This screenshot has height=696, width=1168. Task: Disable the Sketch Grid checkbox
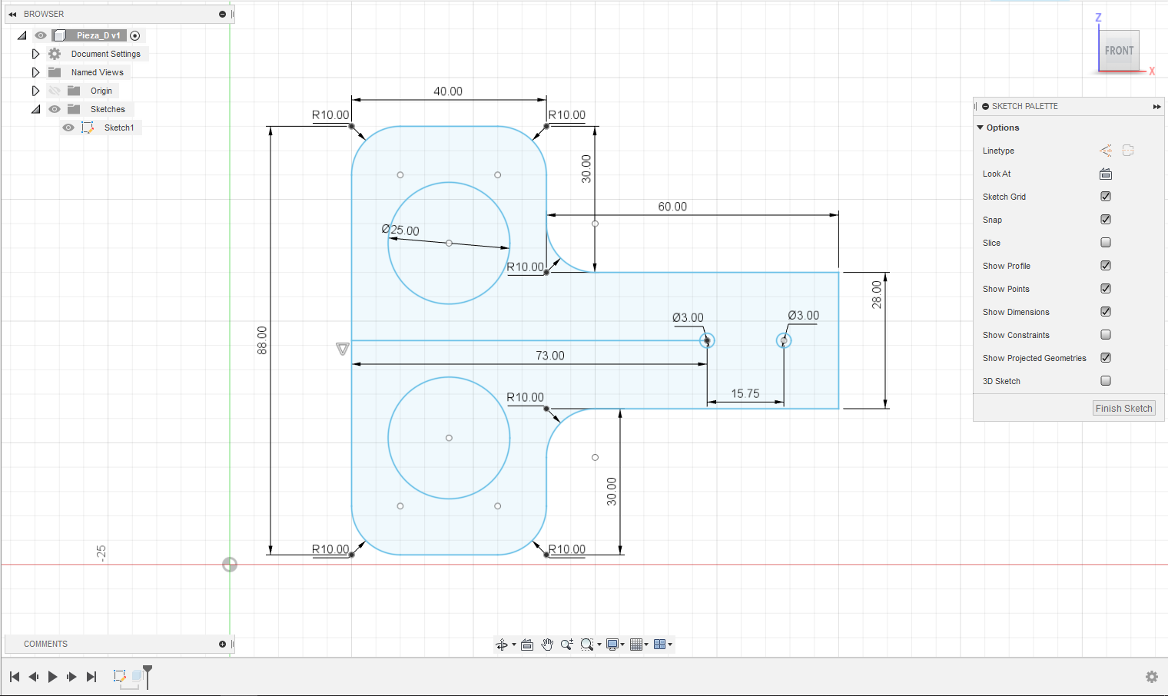[x=1106, y=197]
